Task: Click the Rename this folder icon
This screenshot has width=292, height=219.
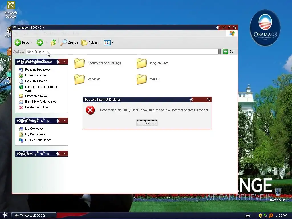Action: point(21,70)
